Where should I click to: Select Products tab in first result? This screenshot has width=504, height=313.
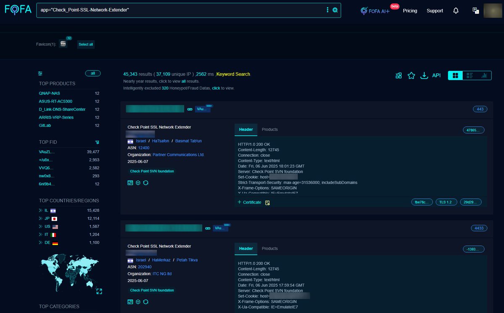[270, 129]
